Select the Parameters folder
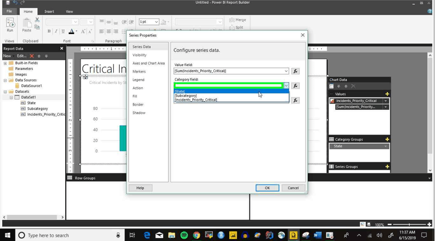 pos(24,69)
